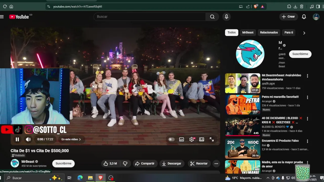Subscribe using Suscribirme below the video

(x=64, y=164)
